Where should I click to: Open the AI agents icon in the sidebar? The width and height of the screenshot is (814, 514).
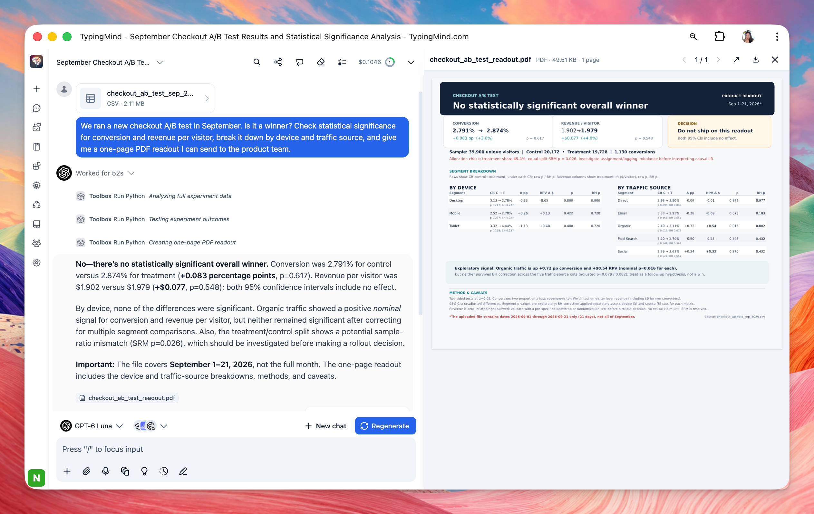[x=36, y=128]
